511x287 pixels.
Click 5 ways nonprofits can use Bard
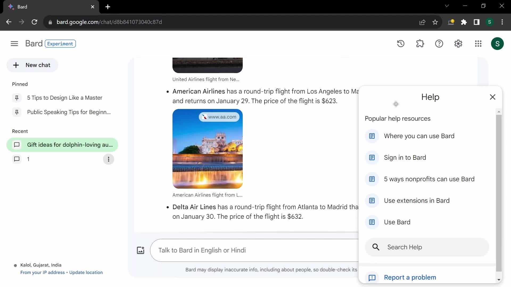coord(429,179)
